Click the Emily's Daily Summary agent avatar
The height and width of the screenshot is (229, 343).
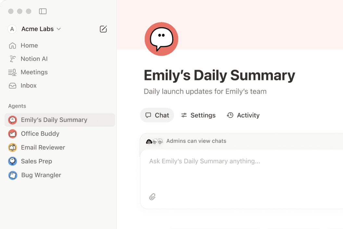[x=161, y=39]
